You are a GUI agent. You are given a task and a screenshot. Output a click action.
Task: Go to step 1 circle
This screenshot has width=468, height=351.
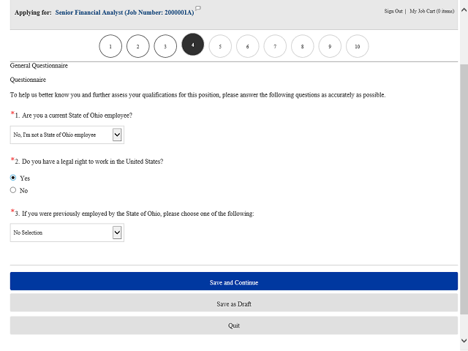pos(110,46)
